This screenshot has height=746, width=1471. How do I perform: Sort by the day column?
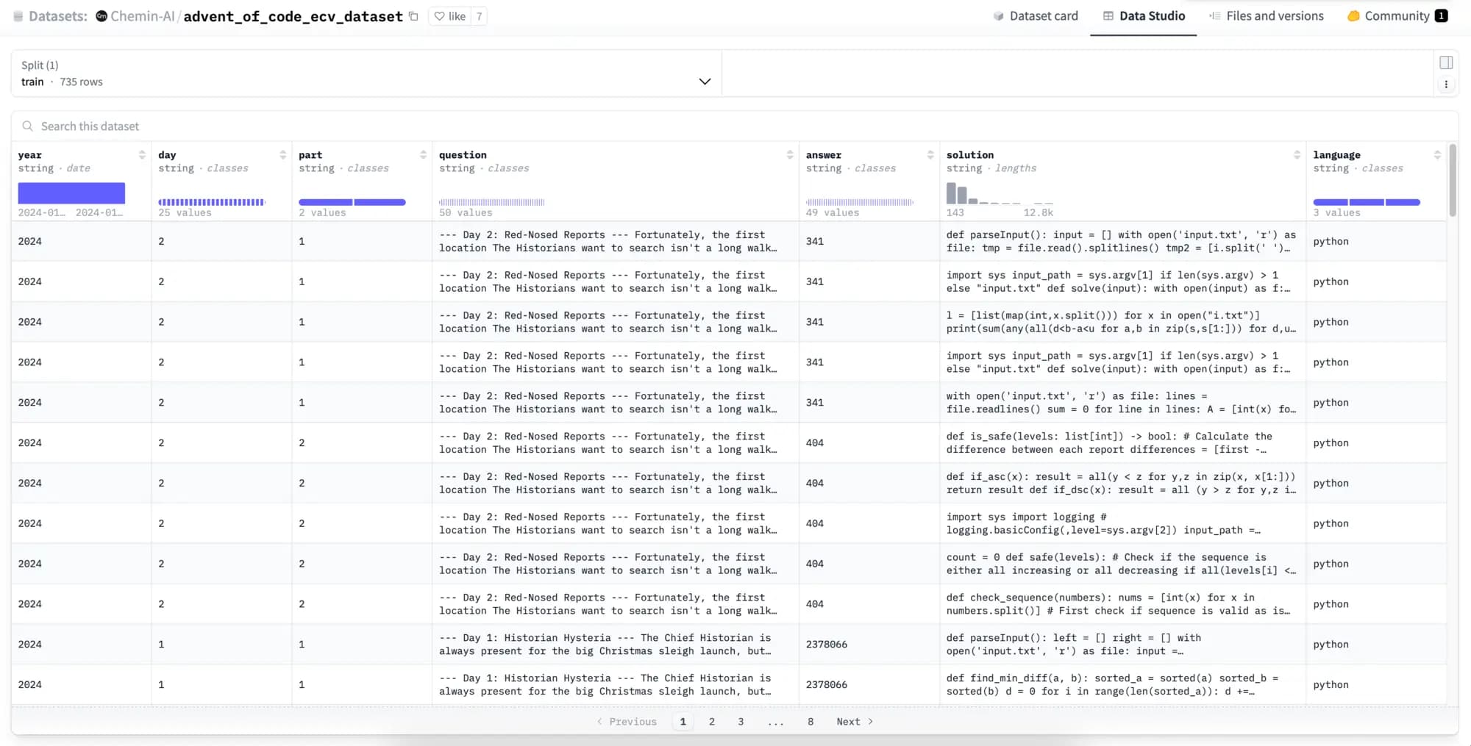coord(282,155)
